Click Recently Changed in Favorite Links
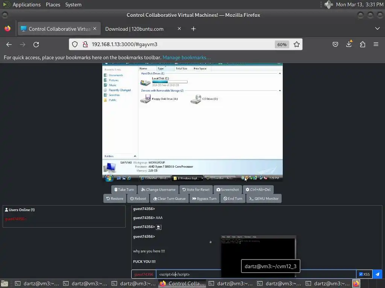 120,90
